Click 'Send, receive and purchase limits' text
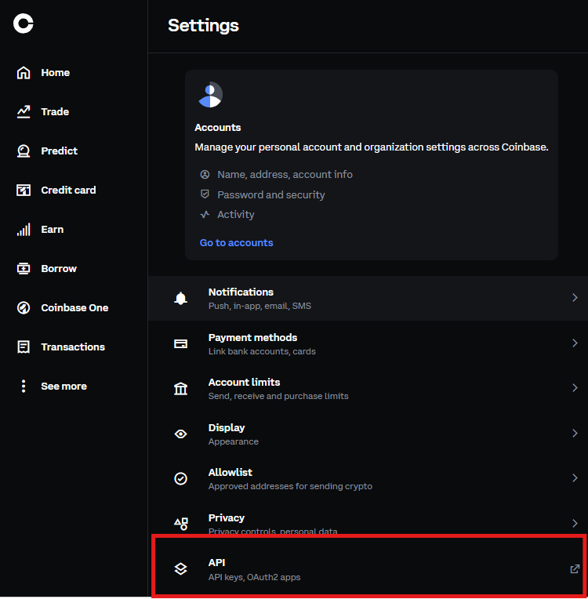 (278, 396)
